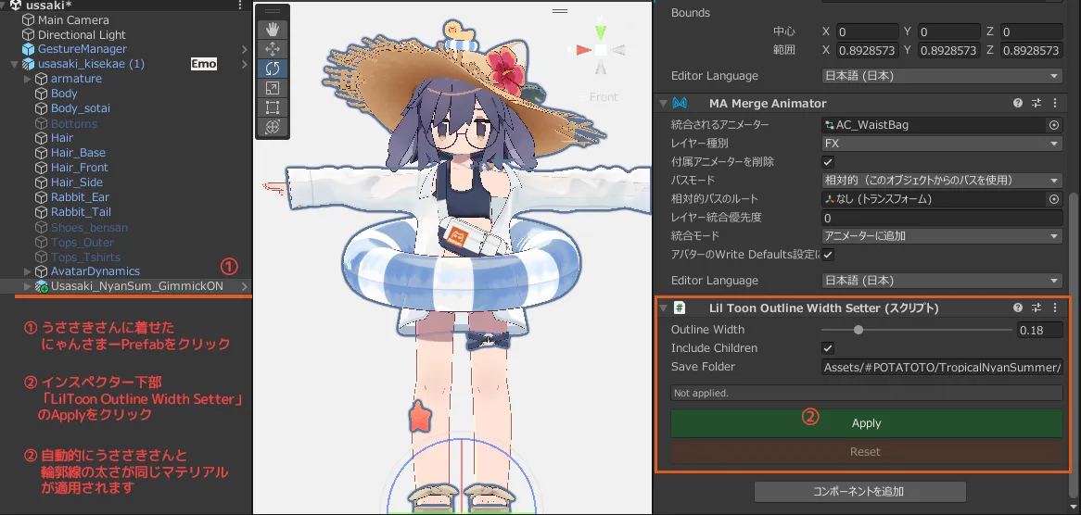Click the Front label under scene gizmo
The width and height of the screenshot is (1081, 515).
pos(604,97)
